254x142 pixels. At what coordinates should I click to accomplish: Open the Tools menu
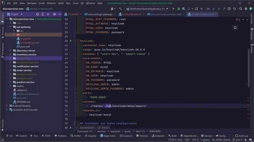(x=75, y=3)
